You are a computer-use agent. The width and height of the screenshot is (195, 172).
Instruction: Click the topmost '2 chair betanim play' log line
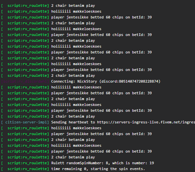coord(73,6)
